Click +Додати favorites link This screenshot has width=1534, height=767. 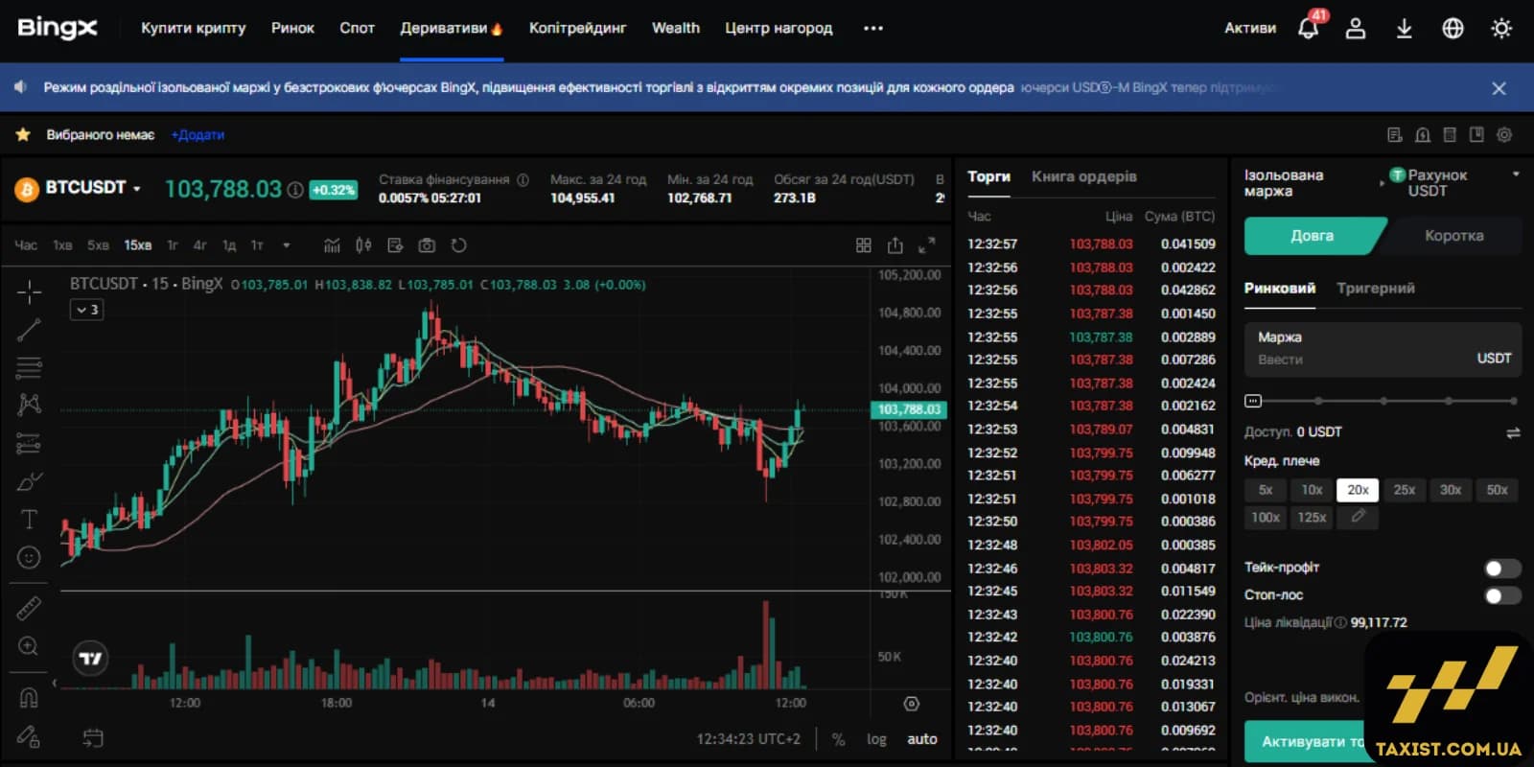(198, 135)
